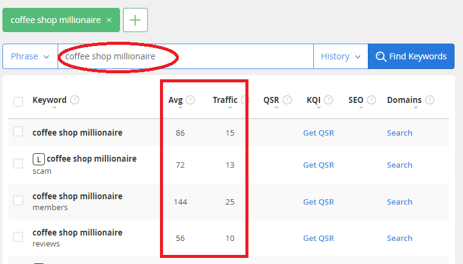This screenshot has width=463, height=264.
Task: Open help icon beside QSR column
Action: point(287,100)
